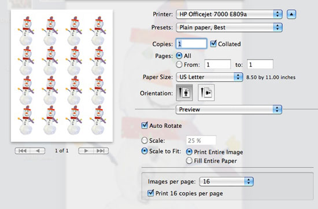Image resolution: width=318 pixels, height=209 pixels.
Task: Select the Scale radio button
Action: click(x=145, y=140)
